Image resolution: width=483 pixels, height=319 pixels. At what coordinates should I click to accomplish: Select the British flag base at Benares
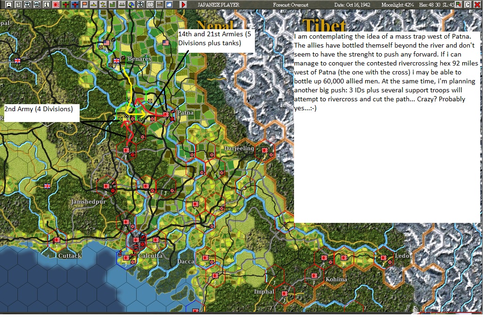point(116,61)
